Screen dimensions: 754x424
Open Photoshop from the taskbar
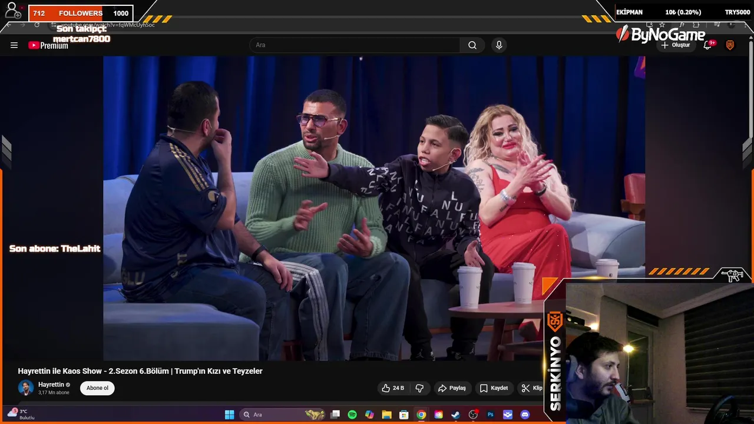490,415
